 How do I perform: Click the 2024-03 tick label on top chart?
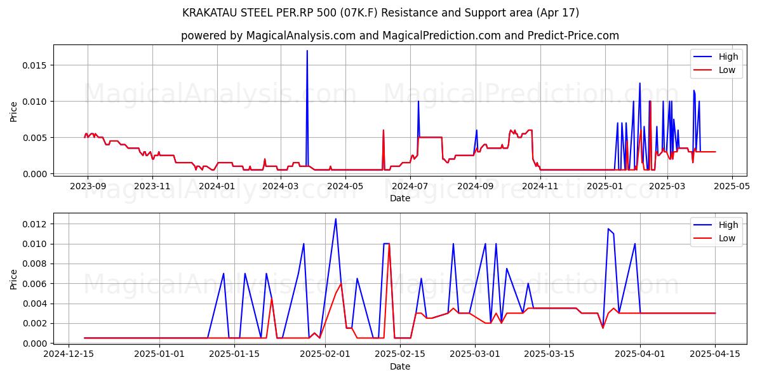click(x=281, y=186)
